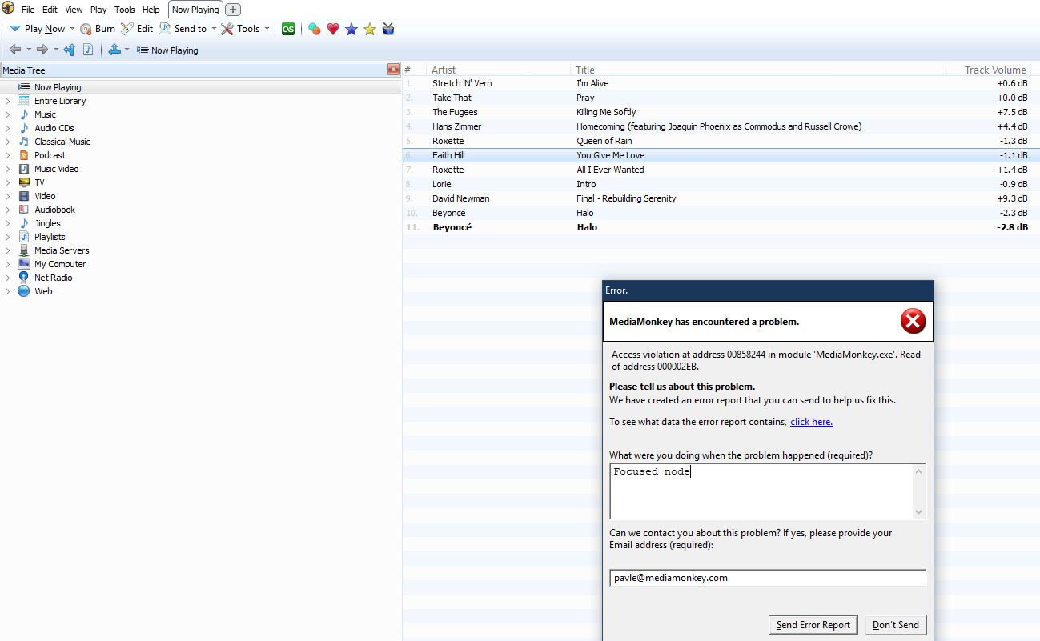Click the email address input field
This screenshot has height=641, width=1040.
pos(767,578)
